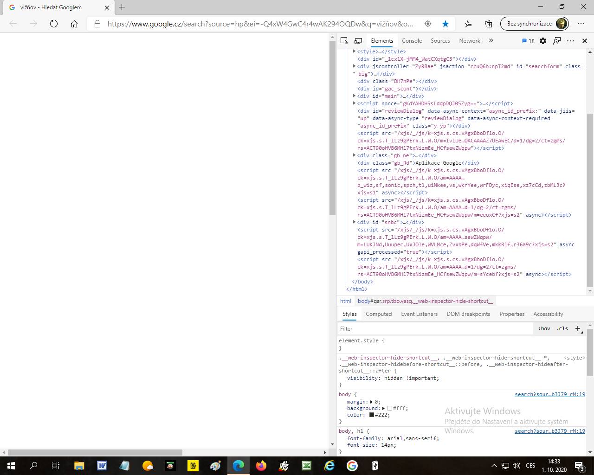Select body#gsr in the breadcrumb bar
This screenshot has height=475, width=594.
[425, 301]
